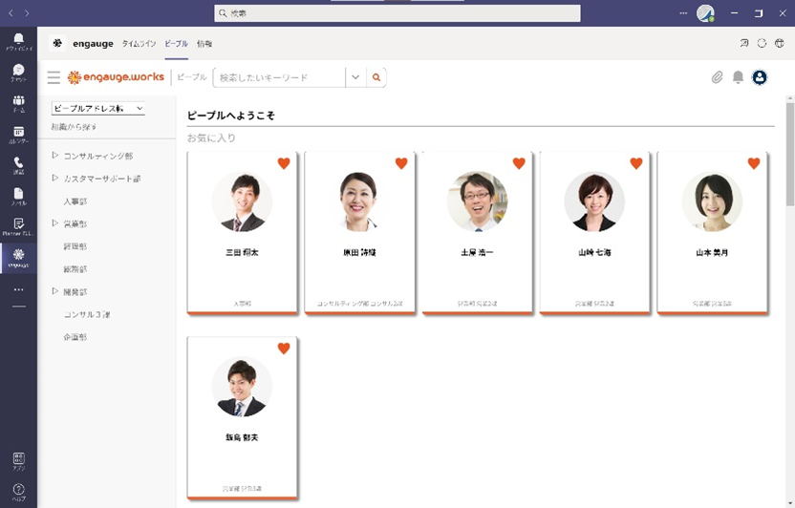
Task: Toggle favorite heart on the コンサルティング部 member card
Action: 401,163
